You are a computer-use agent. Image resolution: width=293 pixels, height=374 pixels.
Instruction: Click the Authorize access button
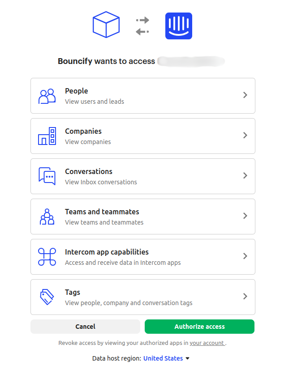click(199, 327)
